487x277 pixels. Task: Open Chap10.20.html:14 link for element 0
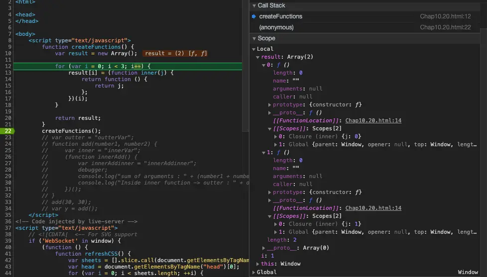[x=373, y=121]
